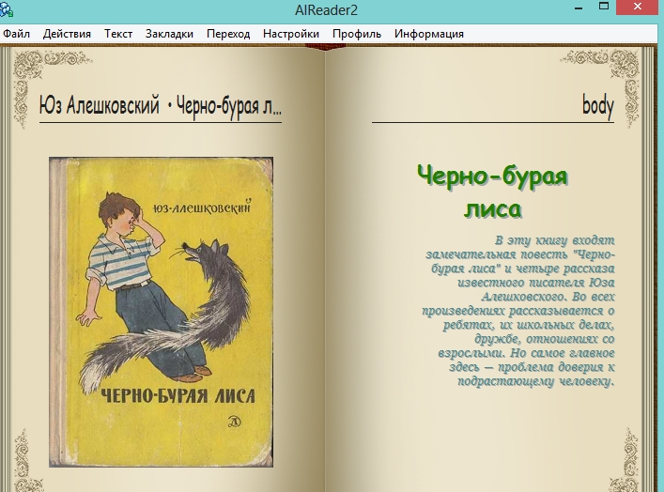Click the book cover image of Черно-бурая лиса
Image resolution: width=664 pixels, height=492 pixels.
(161, 312)
